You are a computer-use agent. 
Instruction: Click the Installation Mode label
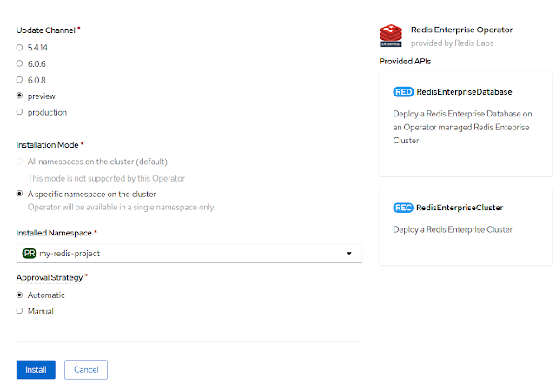click(x=47, y=145)
